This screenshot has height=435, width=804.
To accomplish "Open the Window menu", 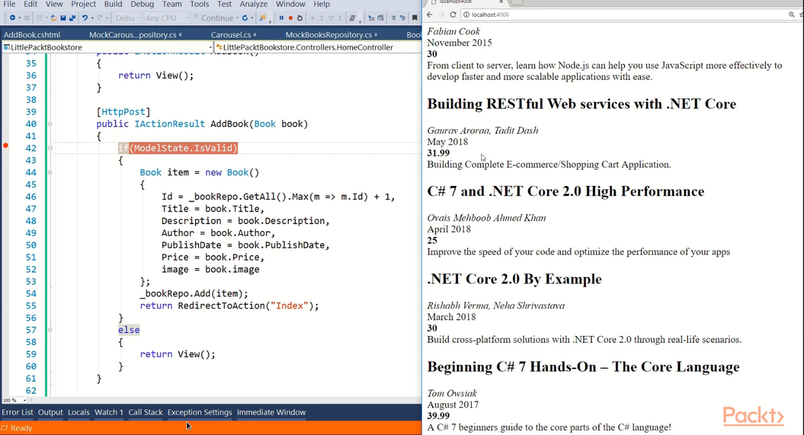I will point(291,4).
